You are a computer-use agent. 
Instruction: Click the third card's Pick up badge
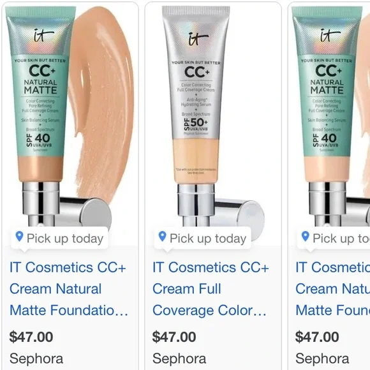click(334, 238)
